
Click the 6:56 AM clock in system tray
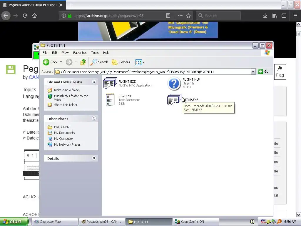pos(290,222)
